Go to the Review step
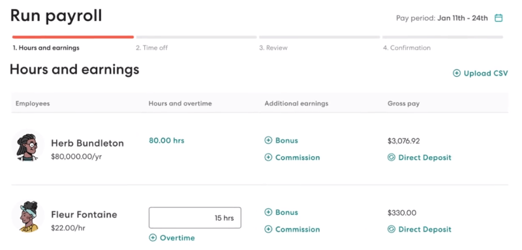 [273, 48]
